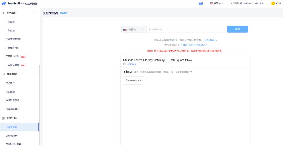Open the 美国站 marketplace selector beside ASIN field
Image resolution: width=283 pixels, height=145 pixels.
point(134,30)
